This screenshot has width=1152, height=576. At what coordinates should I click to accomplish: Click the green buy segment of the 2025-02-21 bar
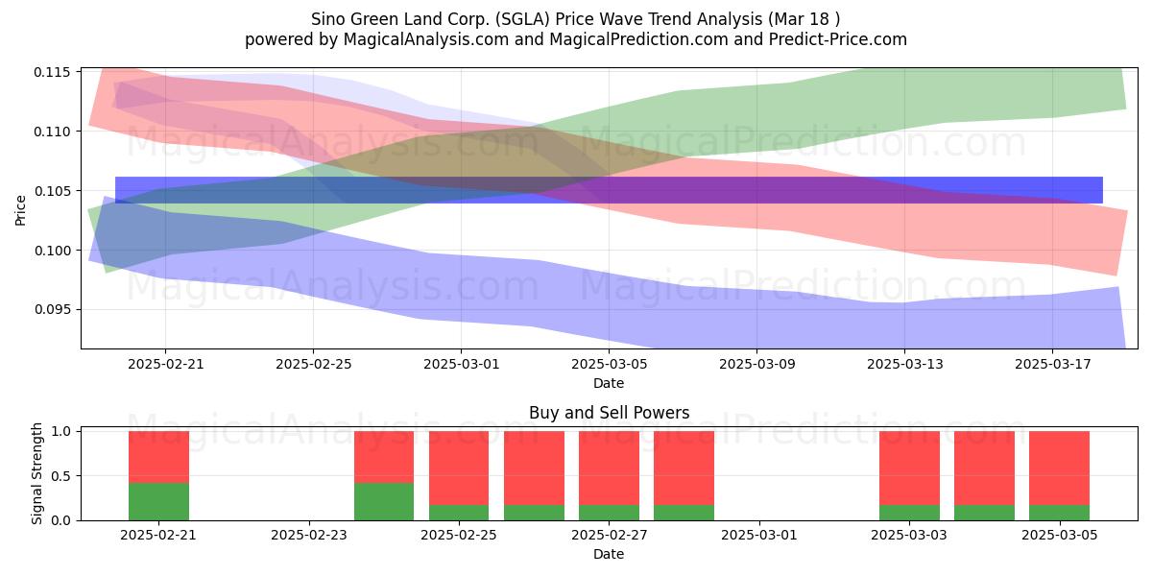coord(158,501)
